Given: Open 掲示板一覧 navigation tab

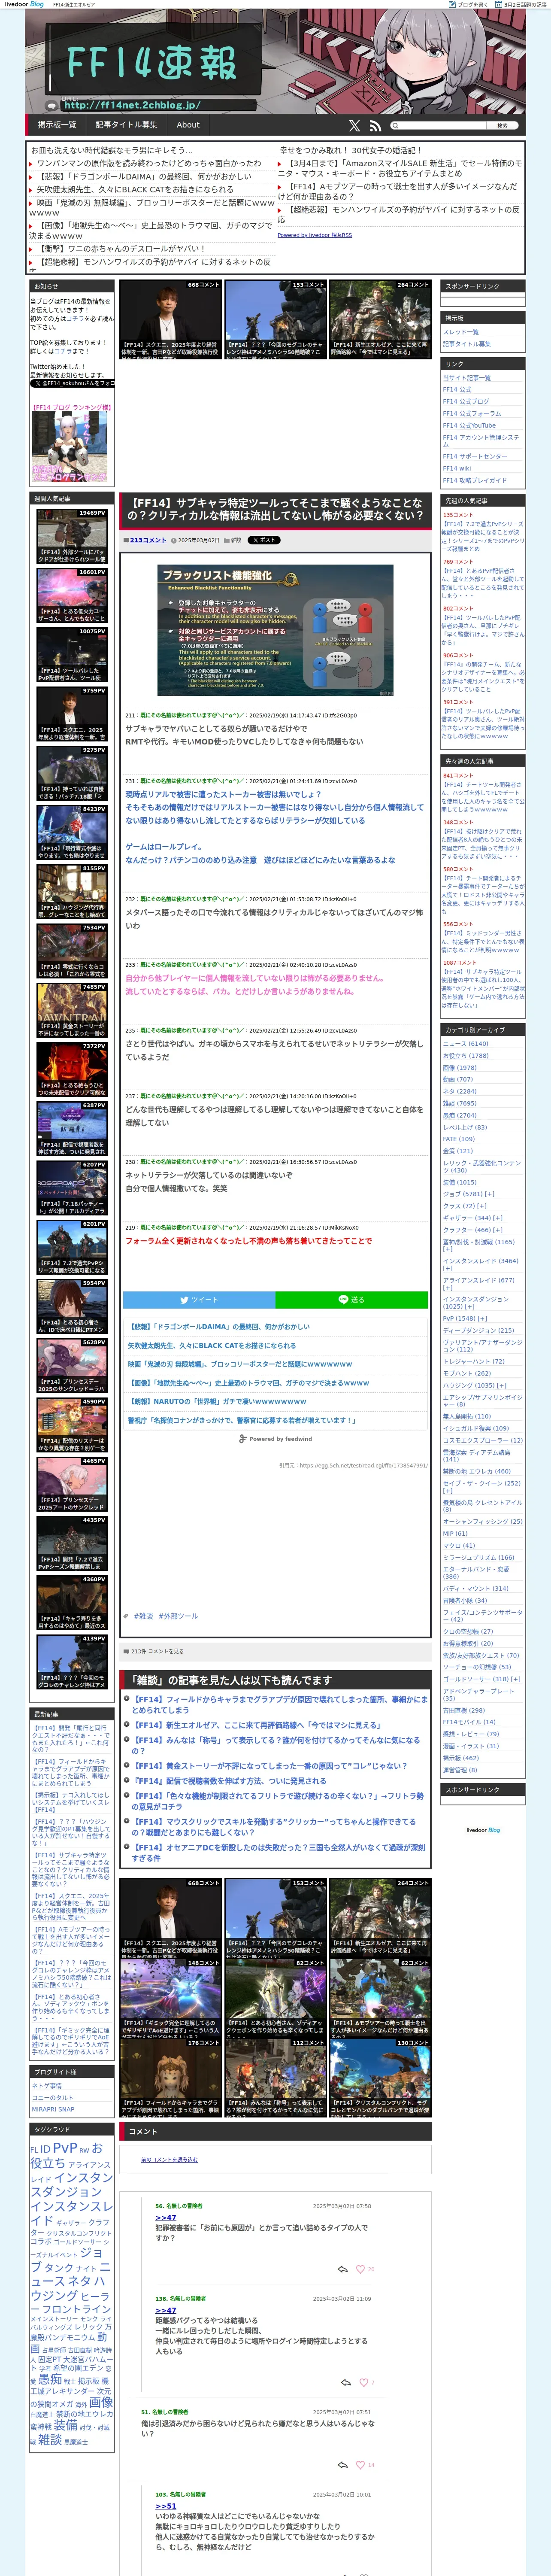Looking at the screenshot, I should coord(57,125).
